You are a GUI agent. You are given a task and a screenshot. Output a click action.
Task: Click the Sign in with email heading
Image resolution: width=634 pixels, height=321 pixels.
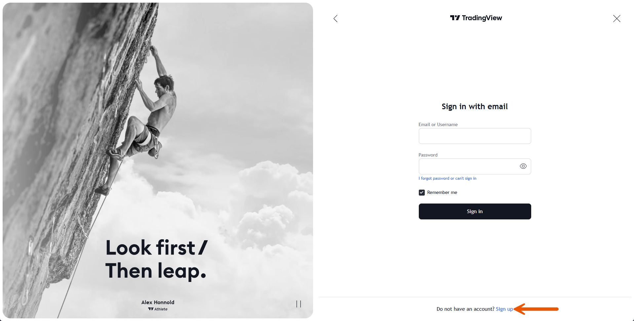[475, 107]
